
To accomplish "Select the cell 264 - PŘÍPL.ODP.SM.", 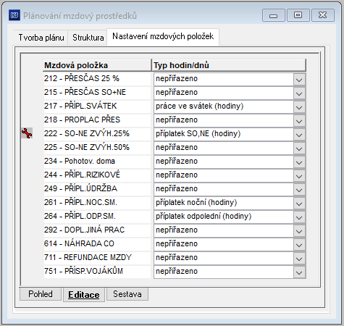I will click(97, 217).
